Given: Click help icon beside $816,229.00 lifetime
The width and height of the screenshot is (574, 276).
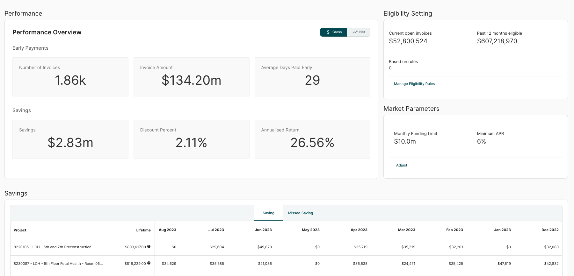Looking at the screenshot, I should click(x=149, y=263).
